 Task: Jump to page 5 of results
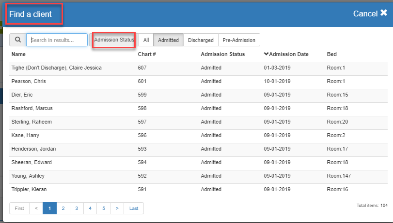(103, 208)
